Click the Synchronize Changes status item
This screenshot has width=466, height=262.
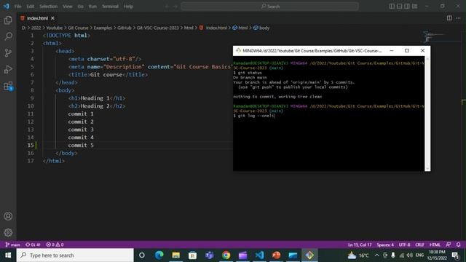click(x=33, y=245)
